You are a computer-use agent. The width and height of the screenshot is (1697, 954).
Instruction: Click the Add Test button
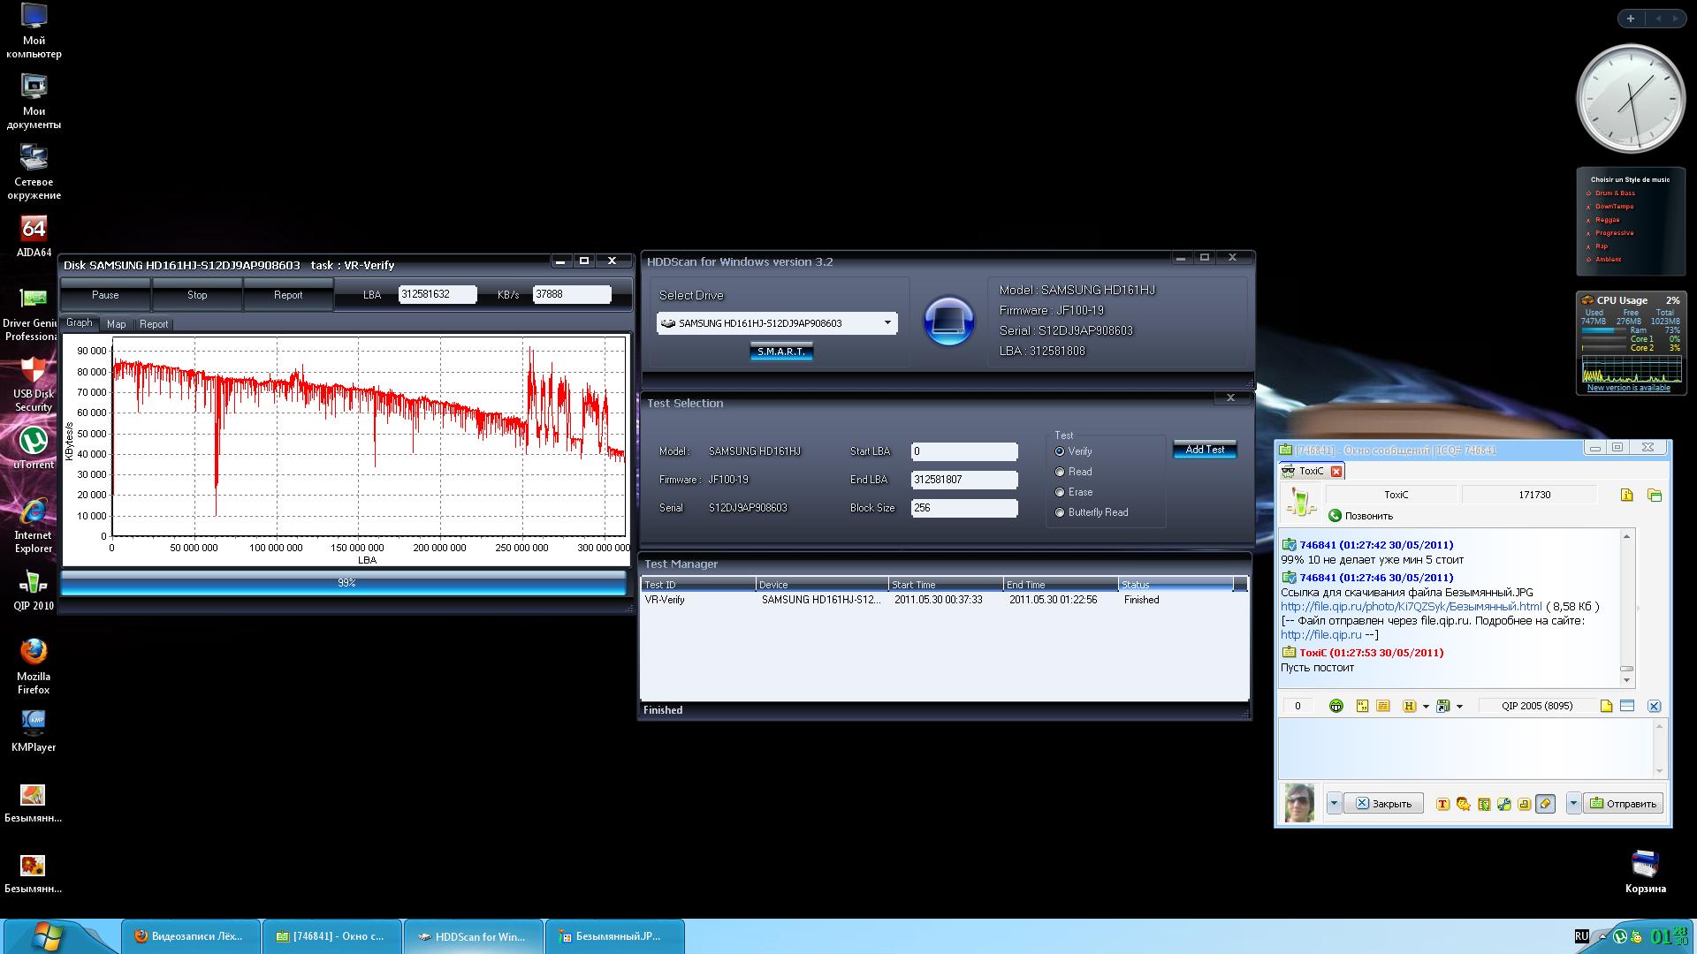coord(1205,450)
